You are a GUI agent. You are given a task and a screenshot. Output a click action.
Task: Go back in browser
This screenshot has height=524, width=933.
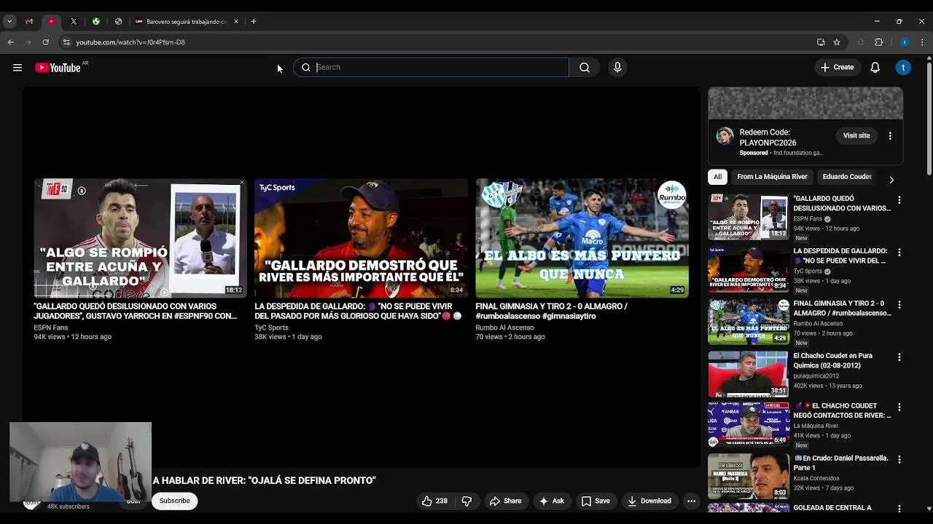click(11, 42)
